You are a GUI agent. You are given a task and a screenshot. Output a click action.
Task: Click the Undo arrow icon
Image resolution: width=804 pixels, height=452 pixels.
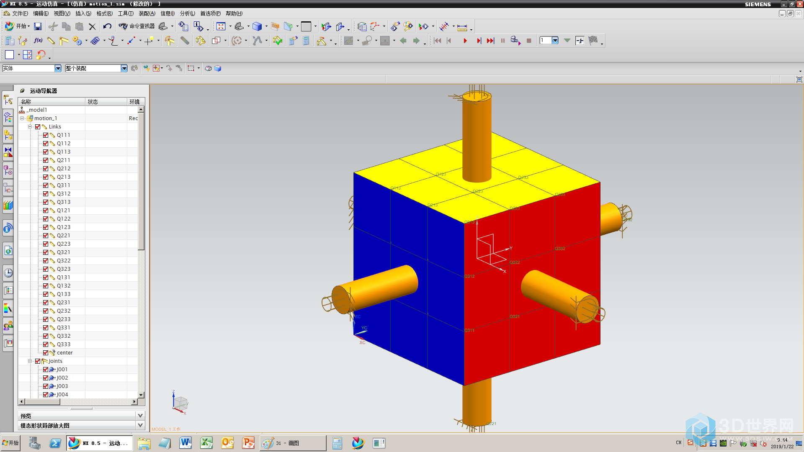click(107, 26)
